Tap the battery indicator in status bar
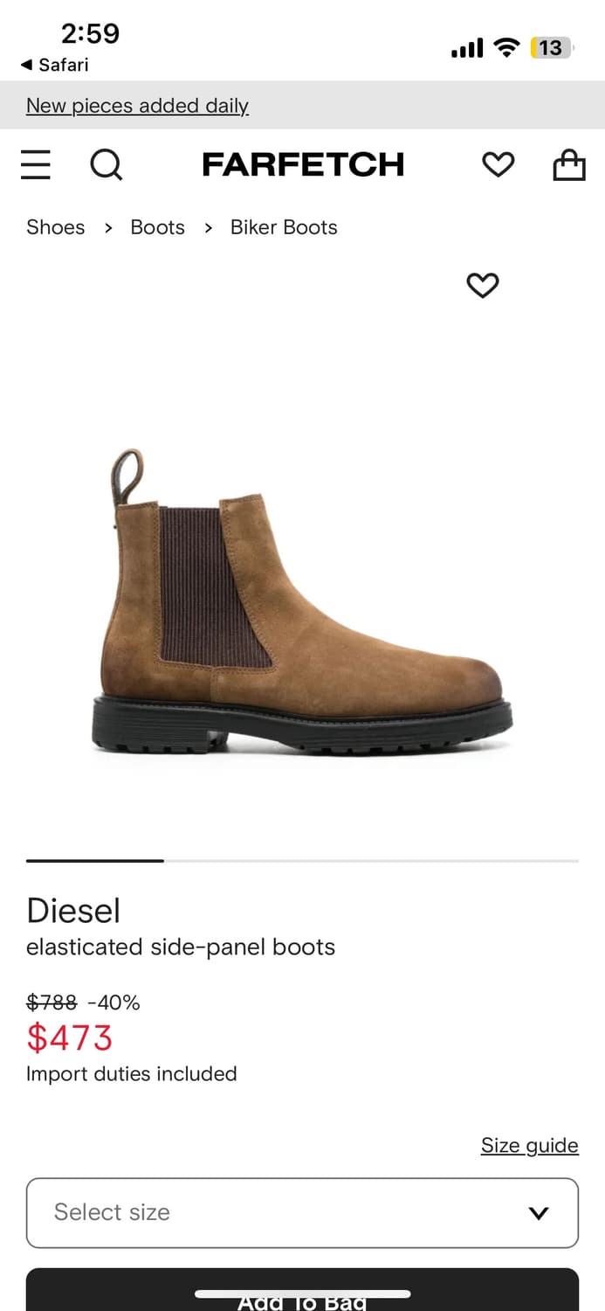The width and height of the screenshot is (605, 1311). point(552,47)
